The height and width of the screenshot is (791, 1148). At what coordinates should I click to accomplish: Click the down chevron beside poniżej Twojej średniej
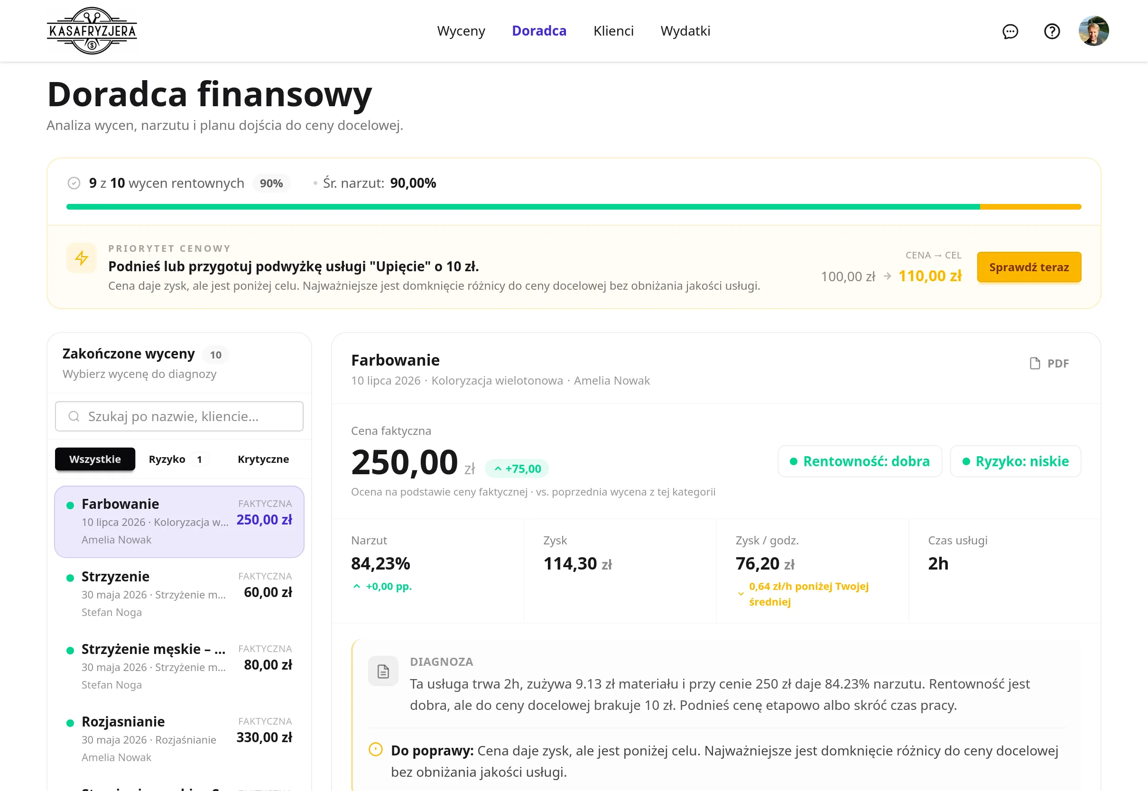coord(741,594)
